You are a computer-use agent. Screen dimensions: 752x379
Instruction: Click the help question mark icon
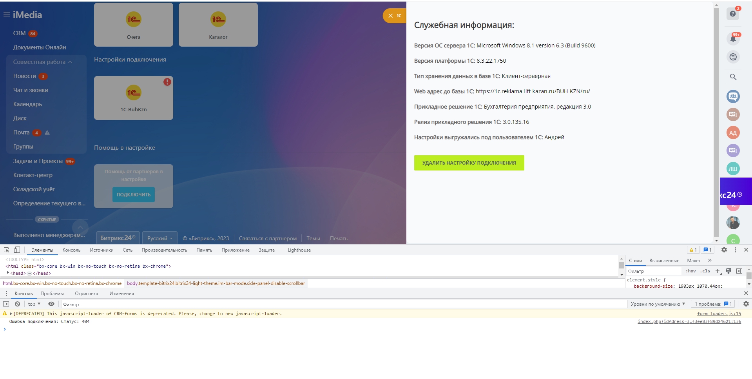(733, 14)
